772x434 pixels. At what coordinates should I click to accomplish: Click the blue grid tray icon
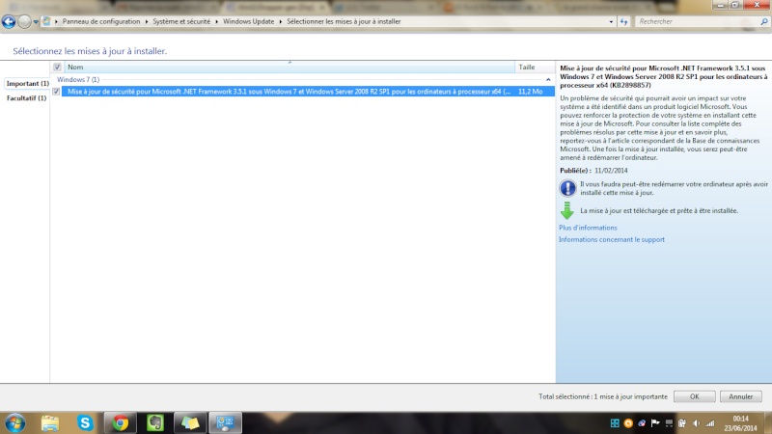pyautogui.click(x=615, y=423)
